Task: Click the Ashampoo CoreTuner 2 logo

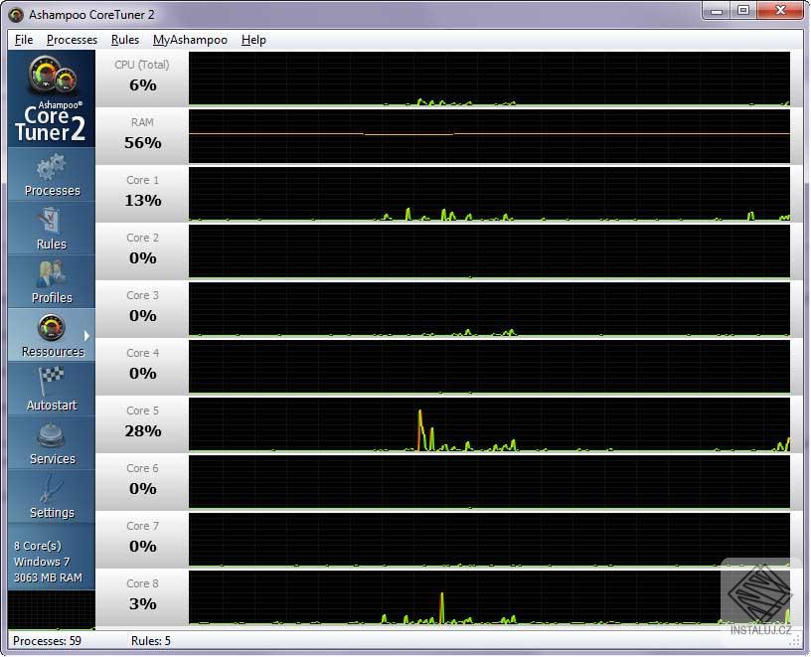Action: pos(51,98)
